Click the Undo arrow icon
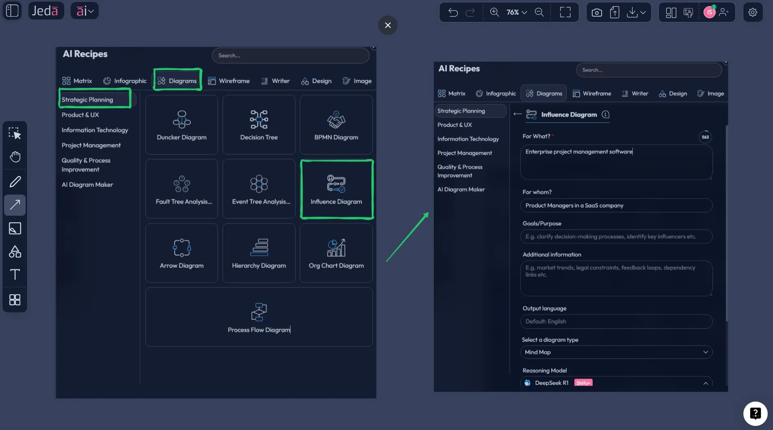 (453, 12)
